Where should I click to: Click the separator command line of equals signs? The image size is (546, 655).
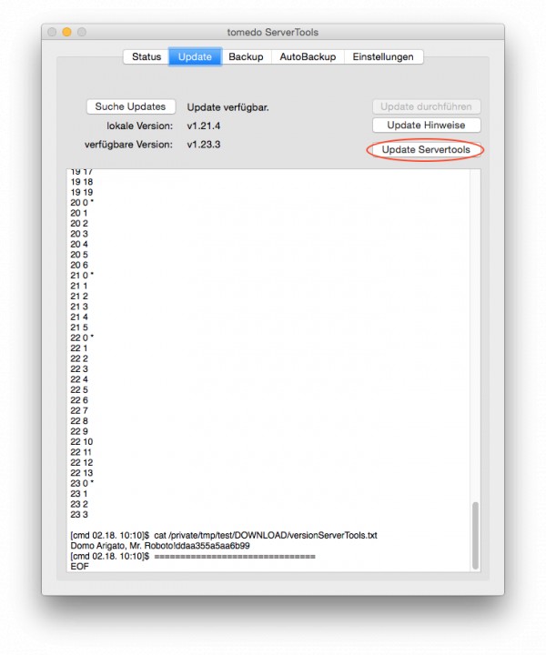coord(193,557)
